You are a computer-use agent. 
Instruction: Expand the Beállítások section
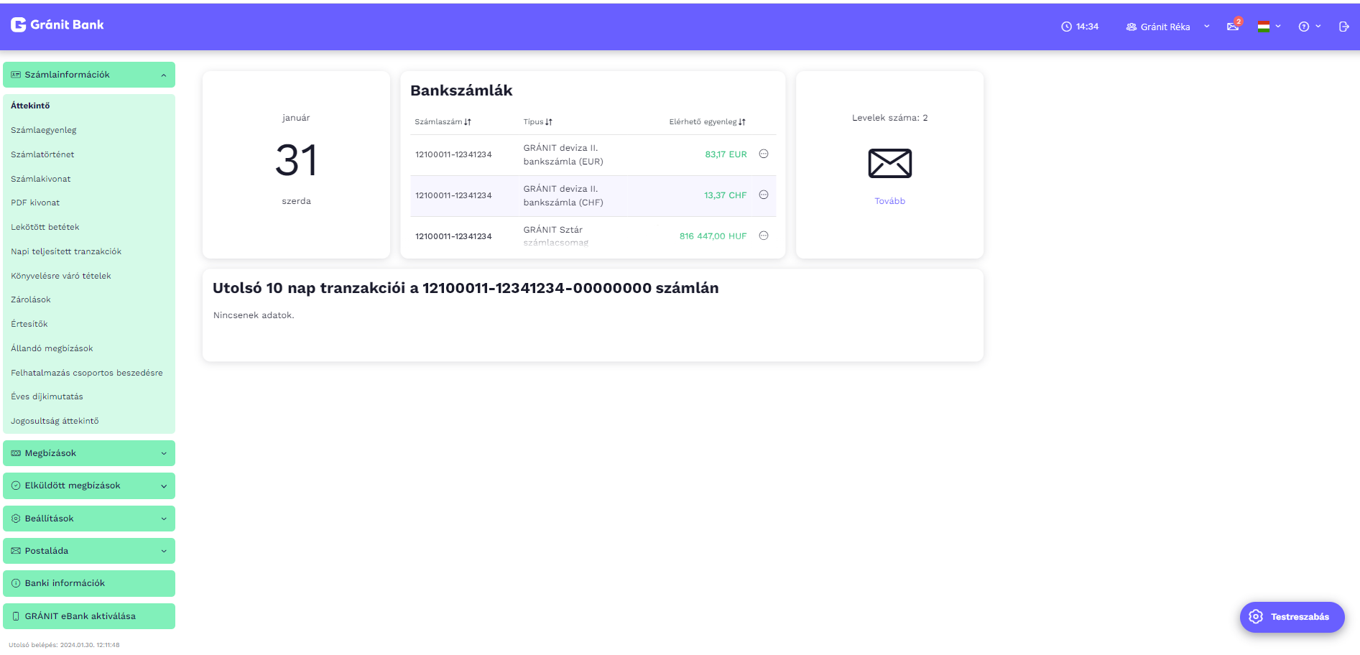89,519
